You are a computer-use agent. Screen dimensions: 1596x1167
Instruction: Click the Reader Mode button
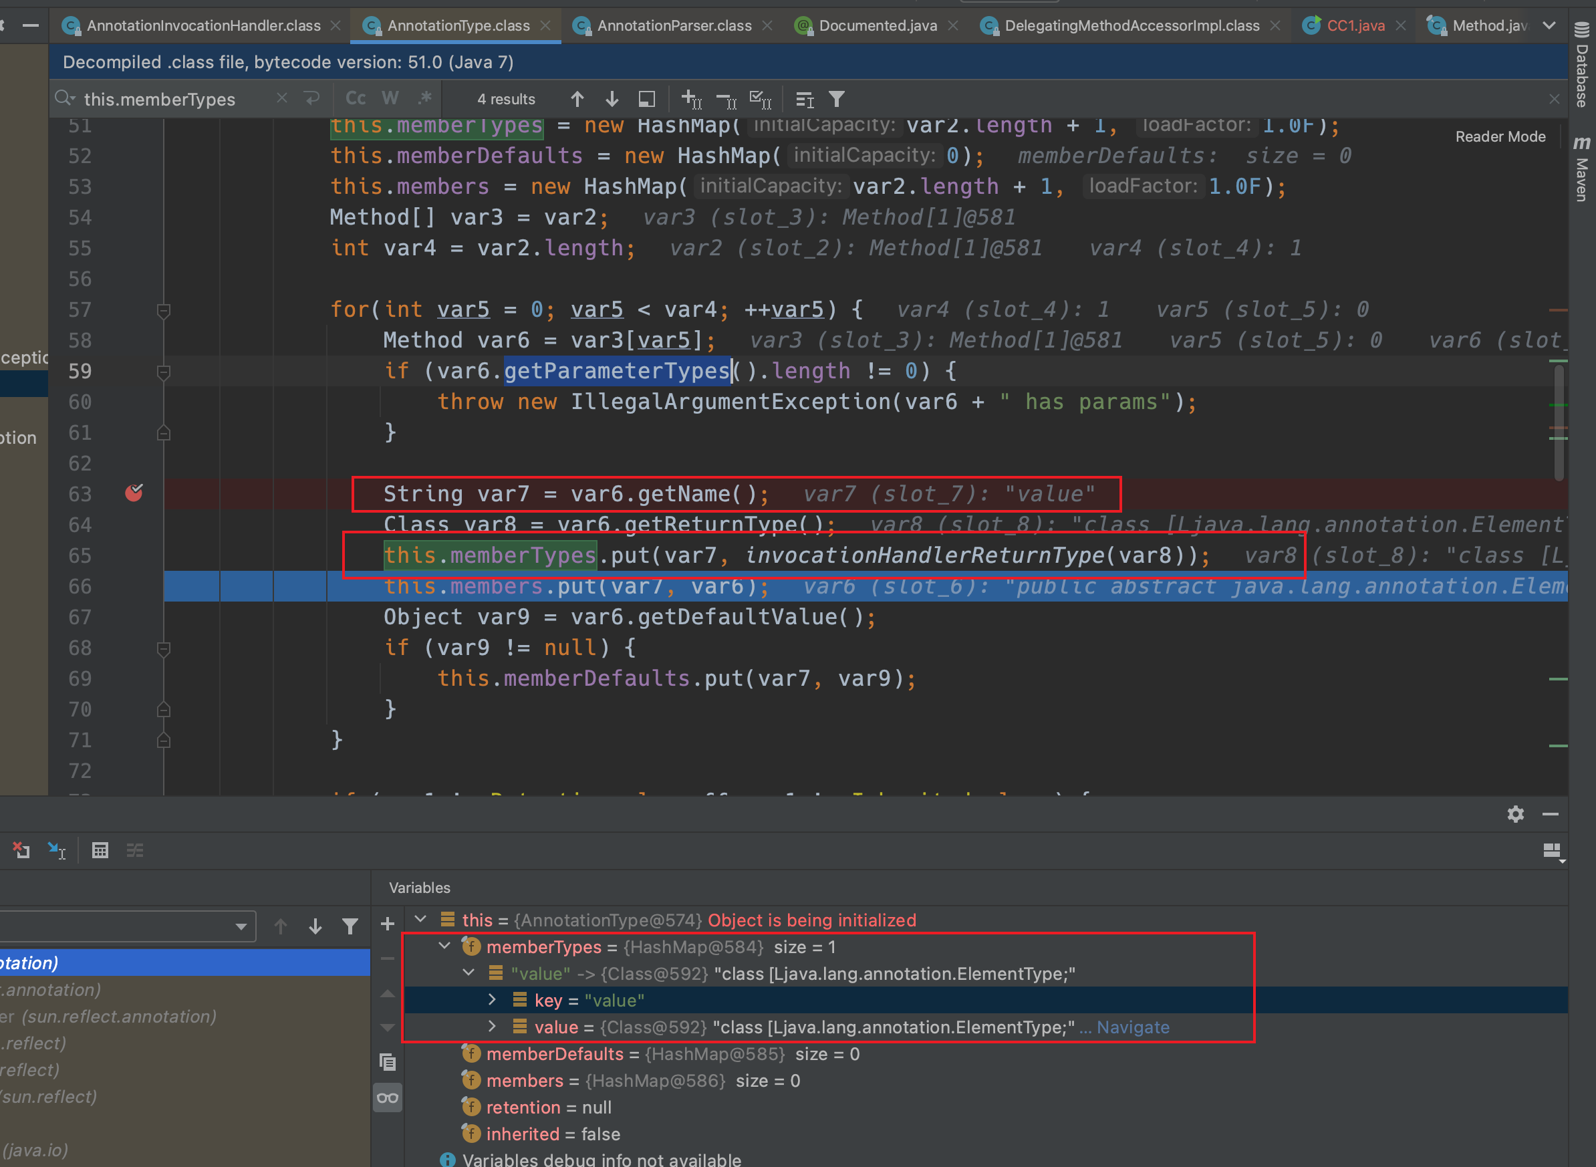coord(1499,137)
